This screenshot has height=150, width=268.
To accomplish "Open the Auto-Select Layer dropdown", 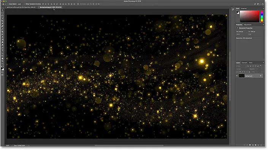I will (x=20, y=4).
